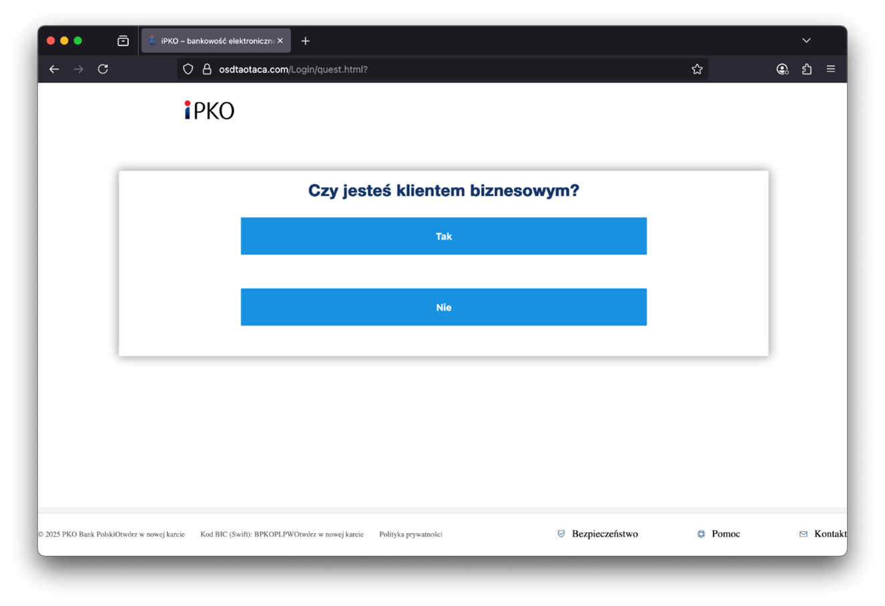Expand the list all tabs chevron
The image size is (885, 606).
[x=806, y=41]
